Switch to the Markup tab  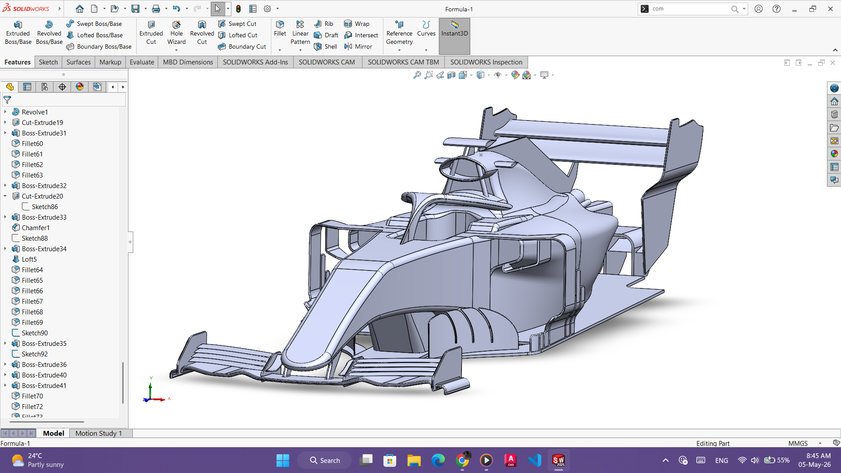tap(110, 62)
